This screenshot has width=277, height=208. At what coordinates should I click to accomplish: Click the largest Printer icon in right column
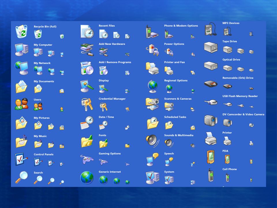211,138
